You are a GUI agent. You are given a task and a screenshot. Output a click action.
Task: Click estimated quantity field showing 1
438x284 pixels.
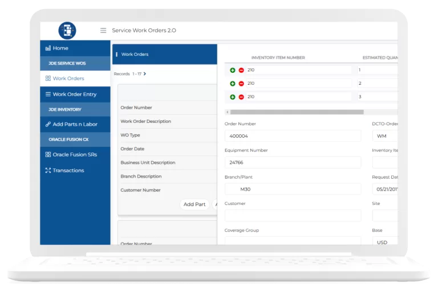[378, 70]
